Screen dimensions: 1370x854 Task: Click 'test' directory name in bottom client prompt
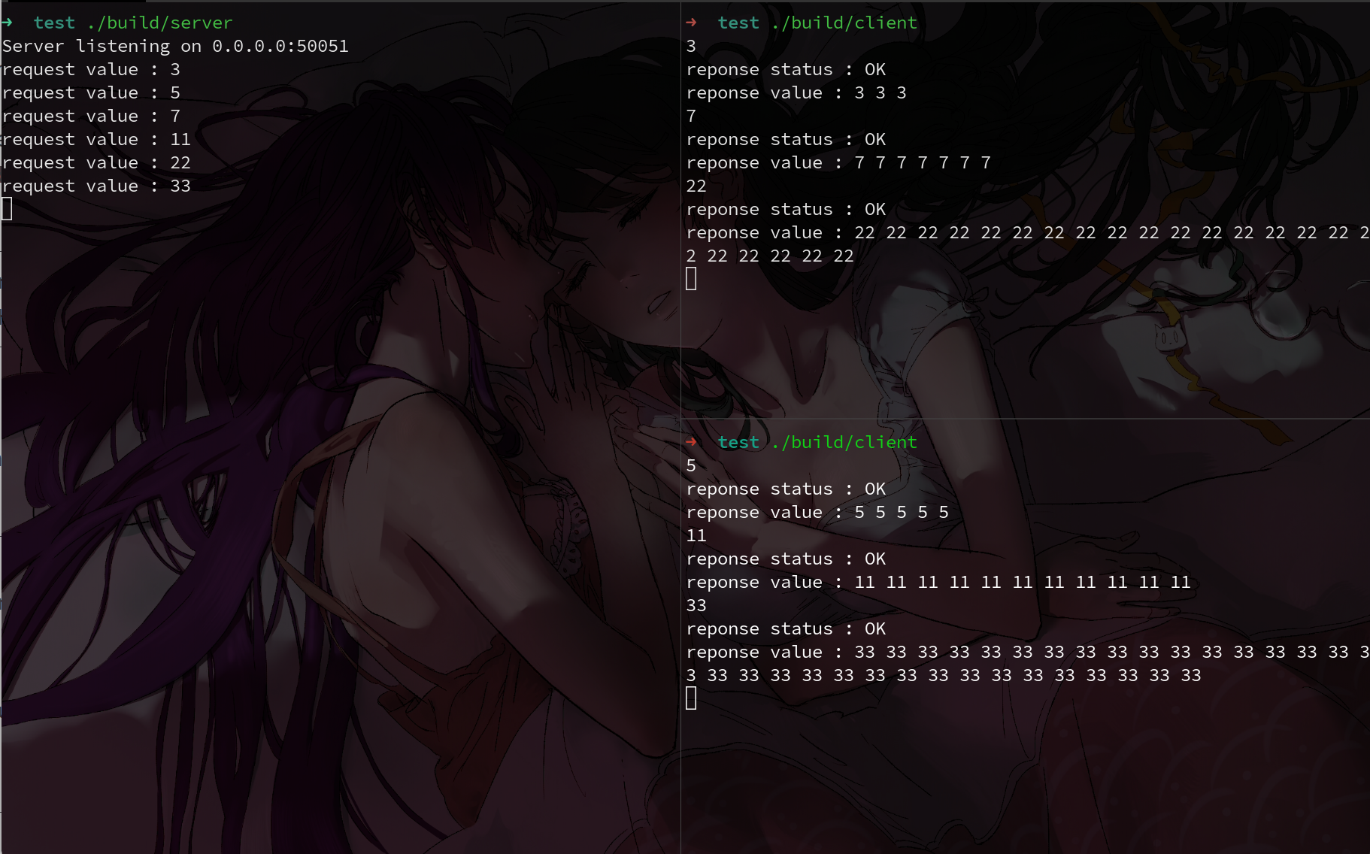(738, 443)
